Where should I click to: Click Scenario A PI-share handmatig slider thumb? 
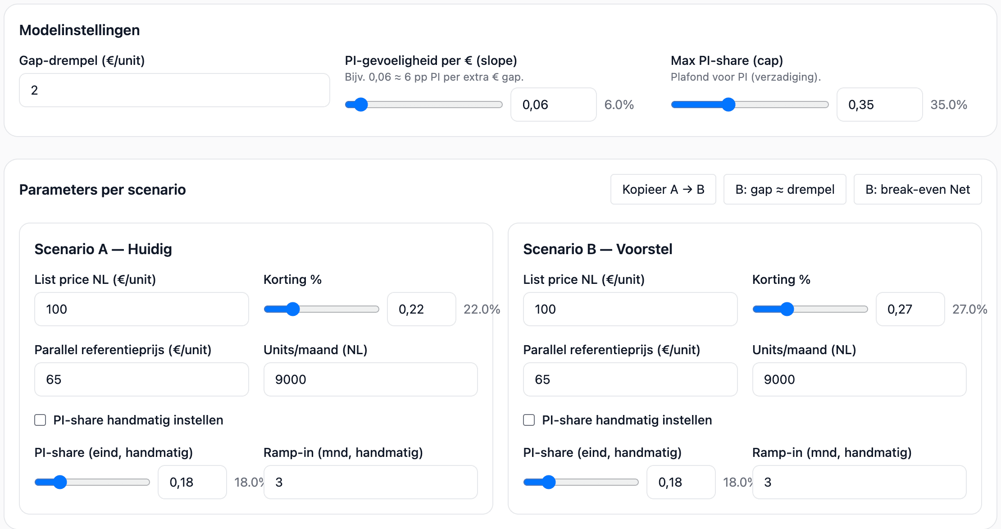[x=60, y=482]
